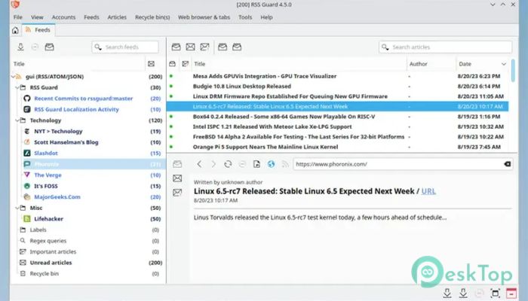This screenshot has width=528, height=301.
Task: Open the Help menu
Action: tap(266, 17)
